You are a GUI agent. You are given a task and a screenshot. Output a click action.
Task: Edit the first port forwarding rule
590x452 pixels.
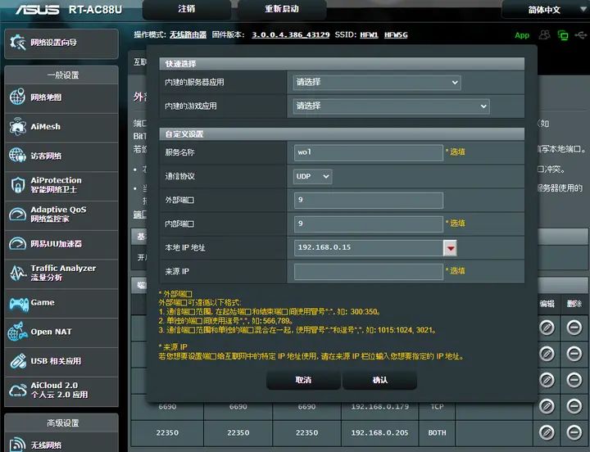click(x=547, y=328)
